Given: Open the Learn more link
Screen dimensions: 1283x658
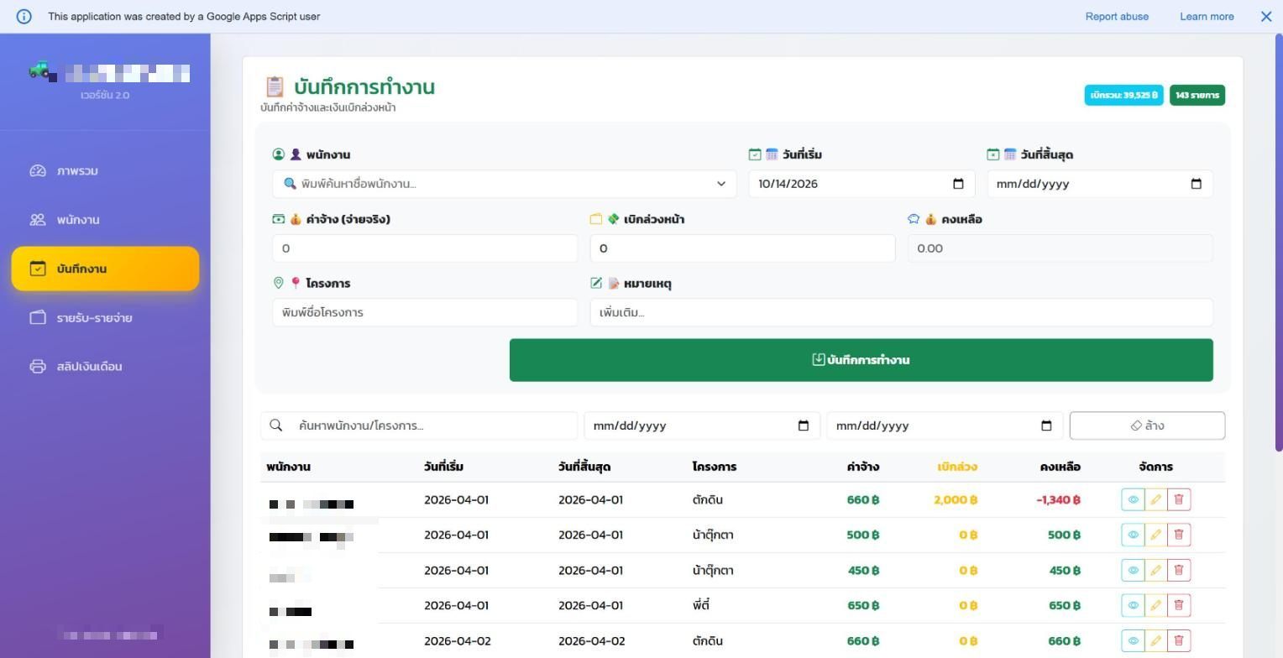Looking at the screenshot, I should 1207,16.
